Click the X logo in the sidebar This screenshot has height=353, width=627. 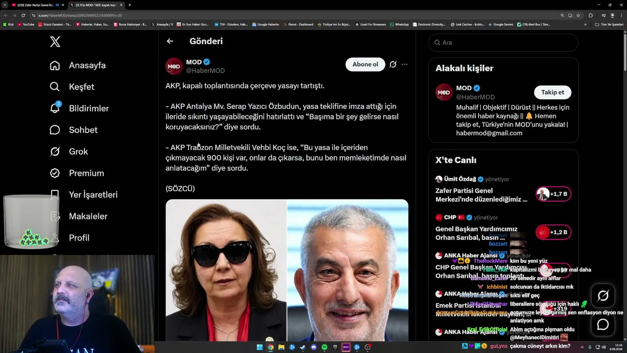coord(55,42)
